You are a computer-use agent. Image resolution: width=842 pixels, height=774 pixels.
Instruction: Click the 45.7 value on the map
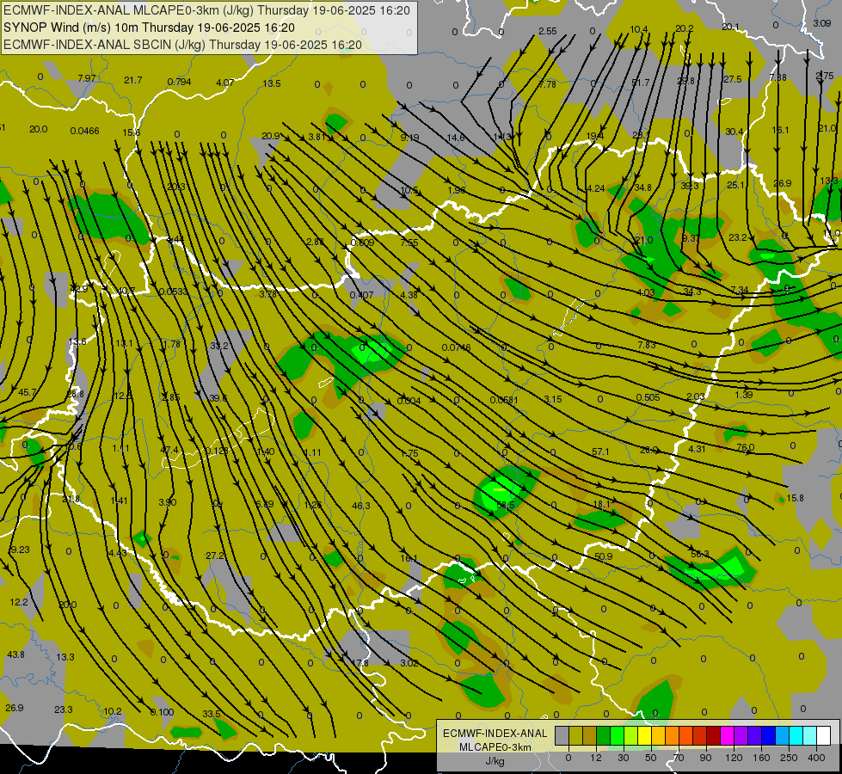27,393
